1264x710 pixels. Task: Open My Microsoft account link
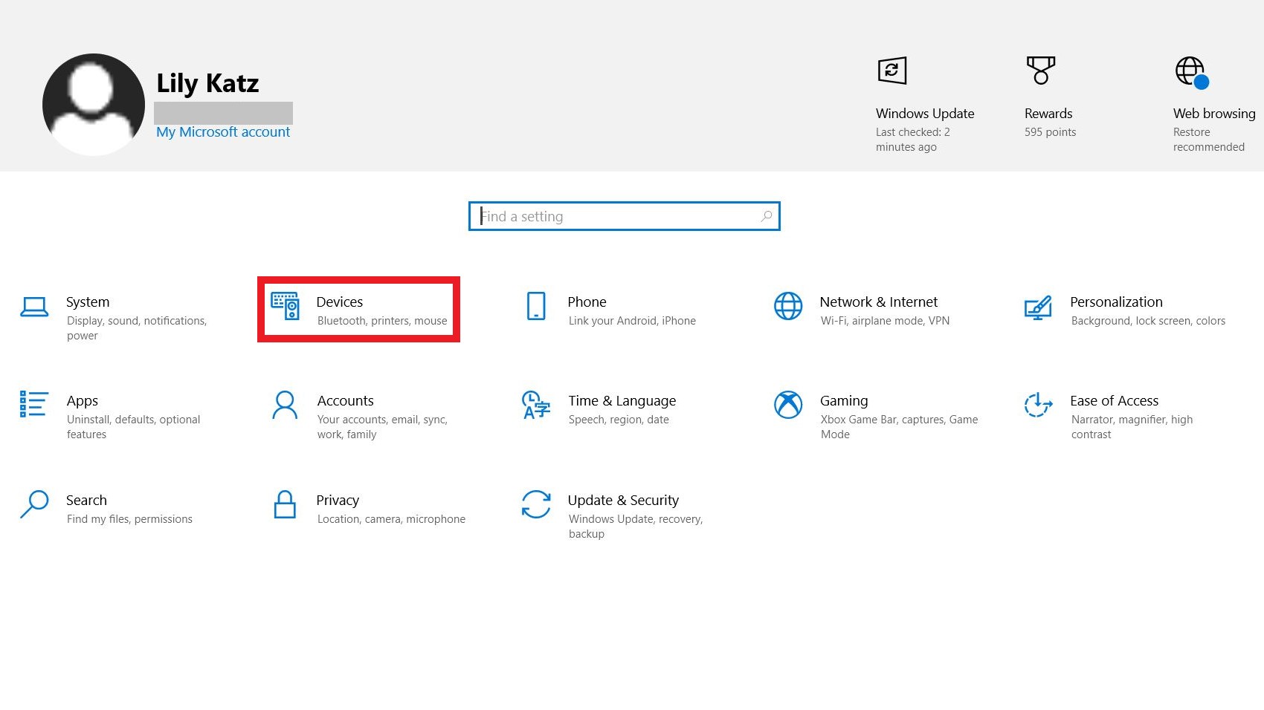click(223, 132)
